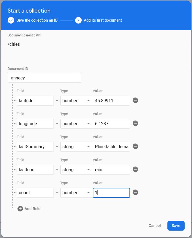
Task: Expand the longitude type dropdown
Action: tap(76, 124)
